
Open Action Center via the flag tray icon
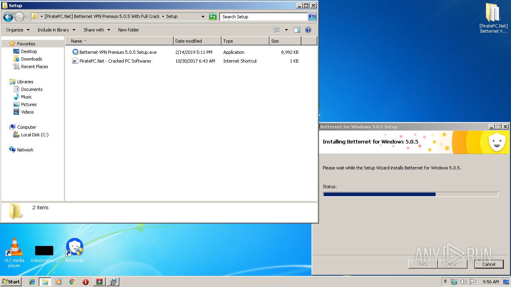point(473,282)
